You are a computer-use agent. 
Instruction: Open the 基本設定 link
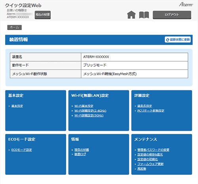17,106
